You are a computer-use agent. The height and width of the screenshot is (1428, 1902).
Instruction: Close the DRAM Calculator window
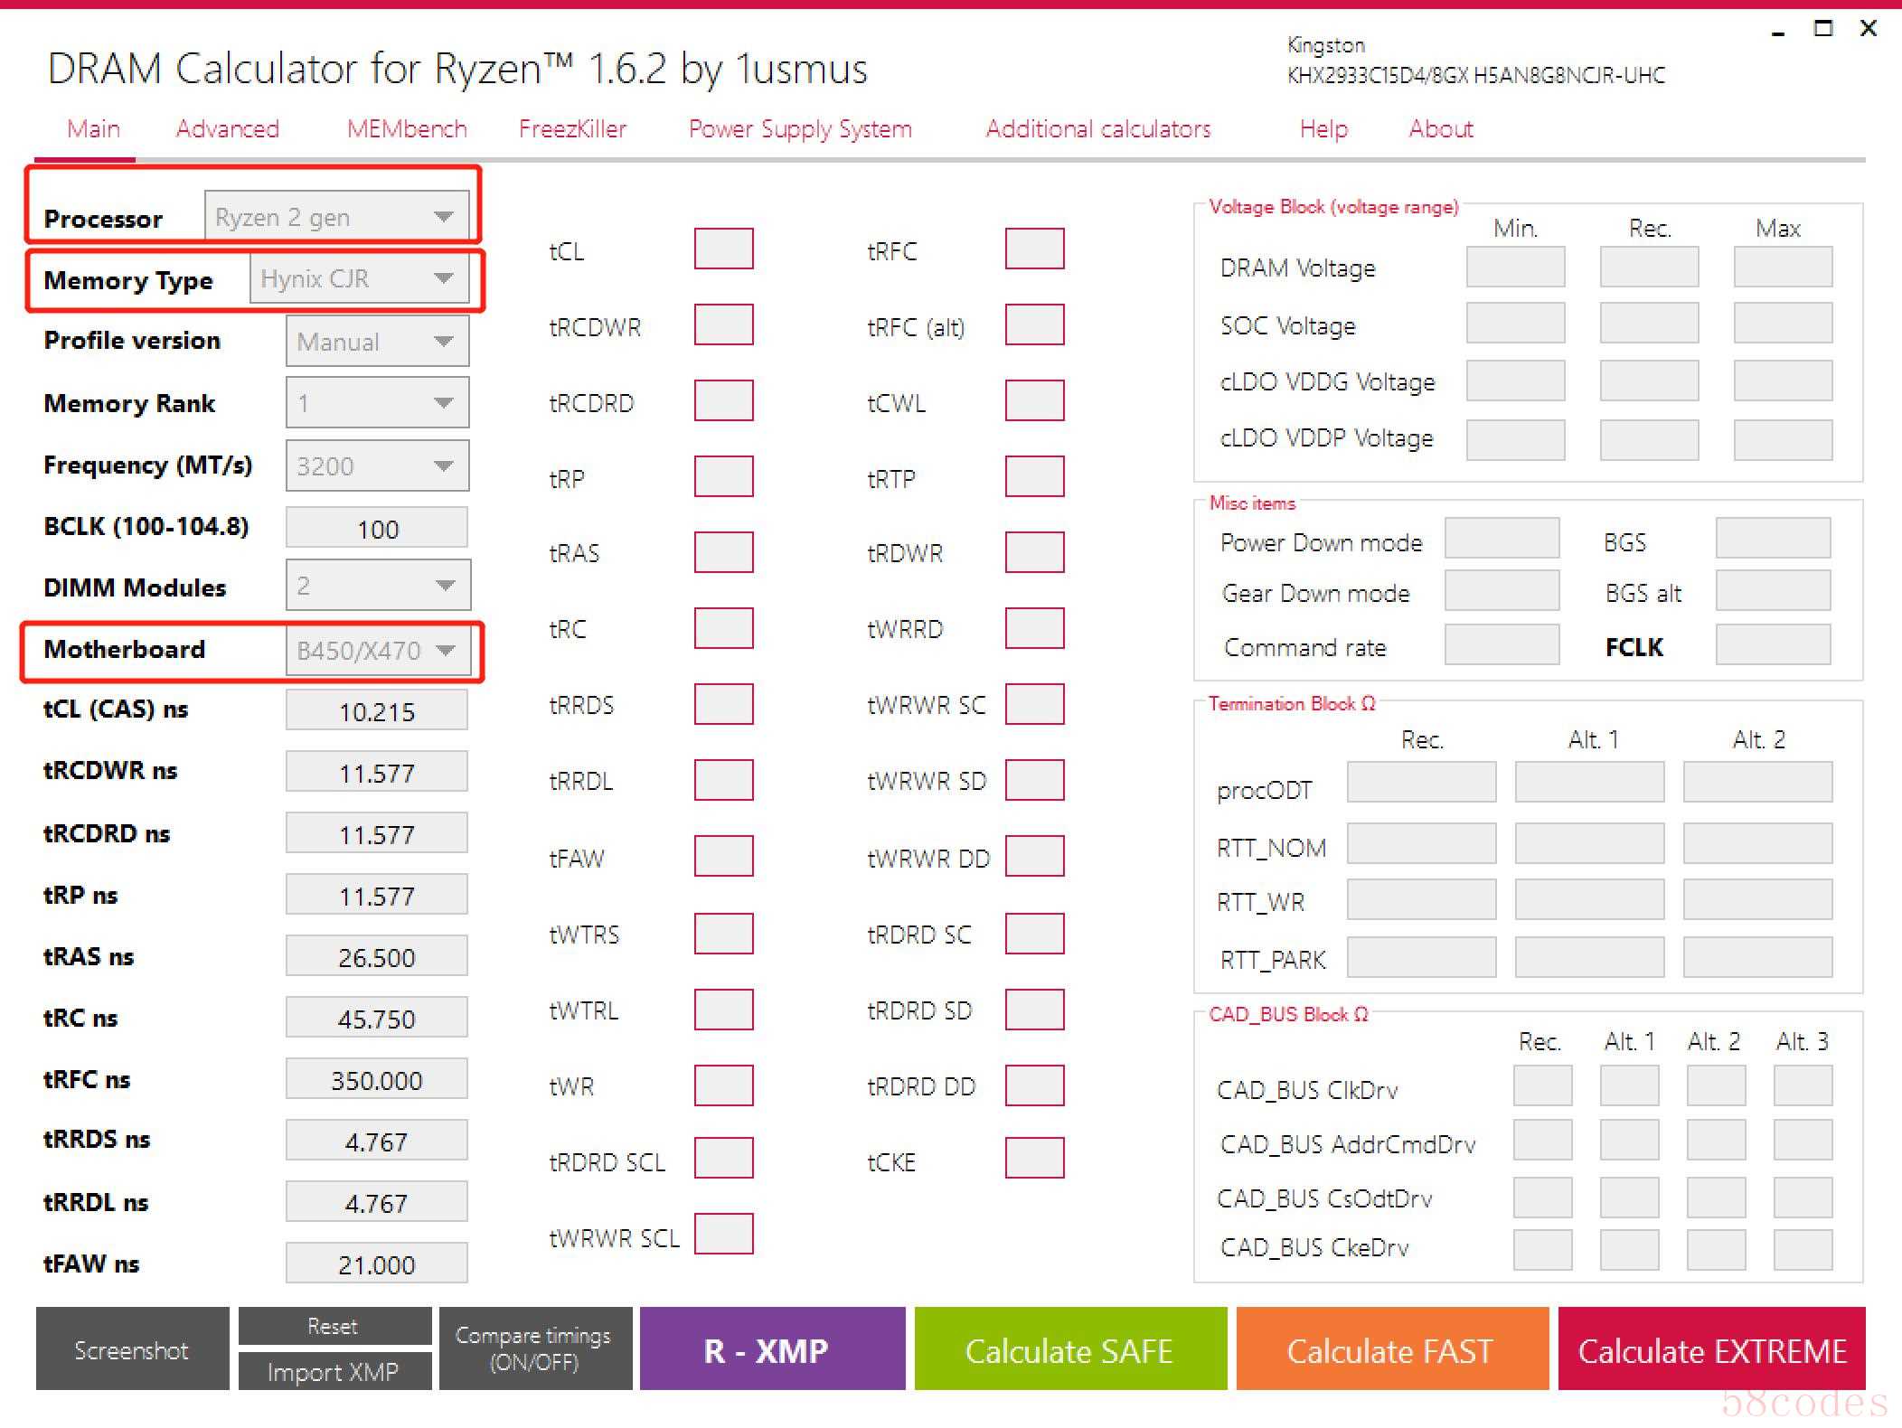click(x=1869, y=28)
